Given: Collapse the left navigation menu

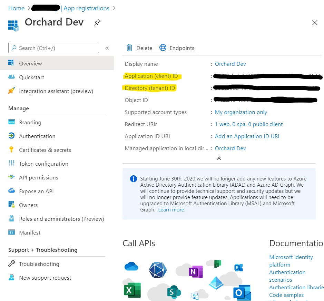Looking at the screenshot, I should tap(107, 48).
